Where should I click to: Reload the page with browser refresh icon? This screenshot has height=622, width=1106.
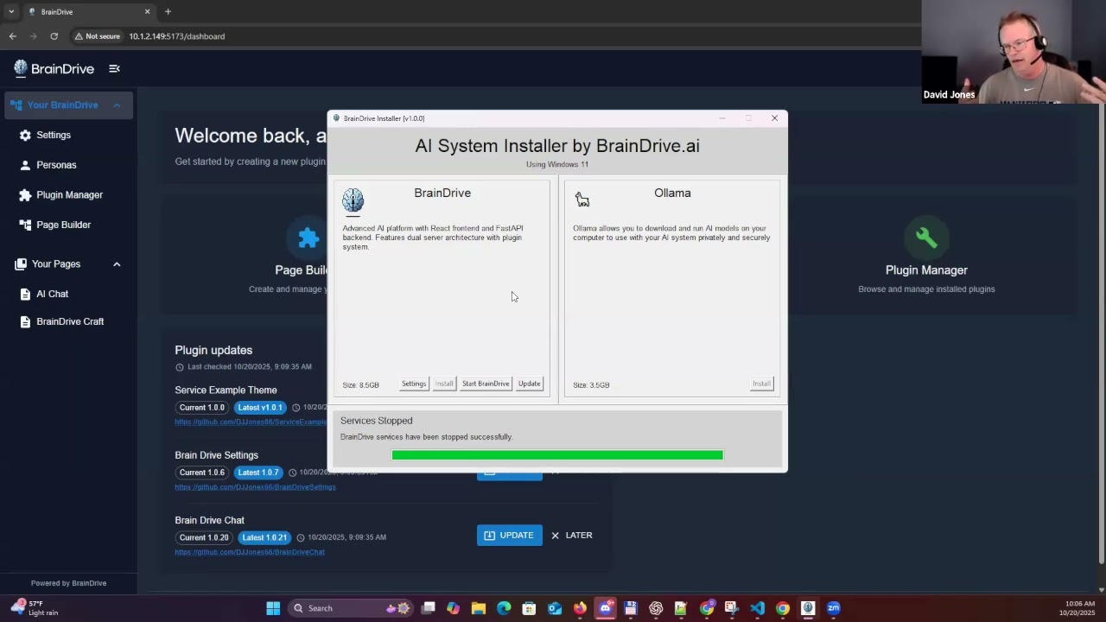coord(54,36)
